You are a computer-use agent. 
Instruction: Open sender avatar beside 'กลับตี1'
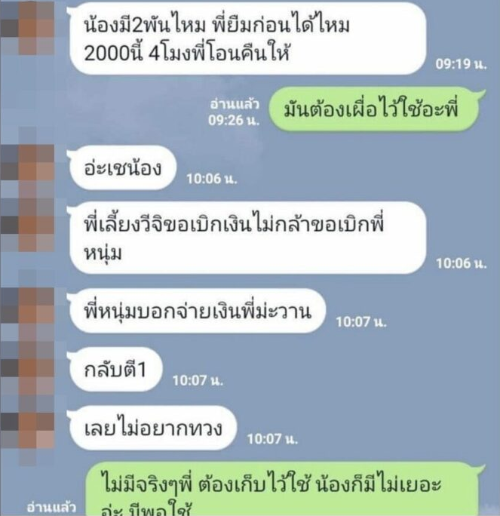[x=27, y=369]
